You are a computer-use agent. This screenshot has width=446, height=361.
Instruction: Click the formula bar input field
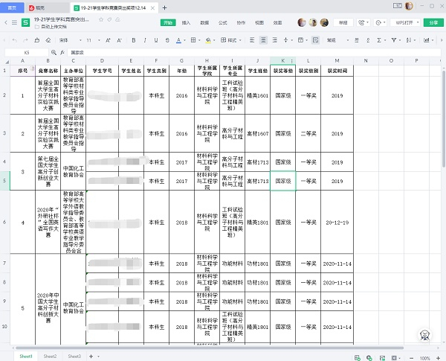tap(254, 52)
